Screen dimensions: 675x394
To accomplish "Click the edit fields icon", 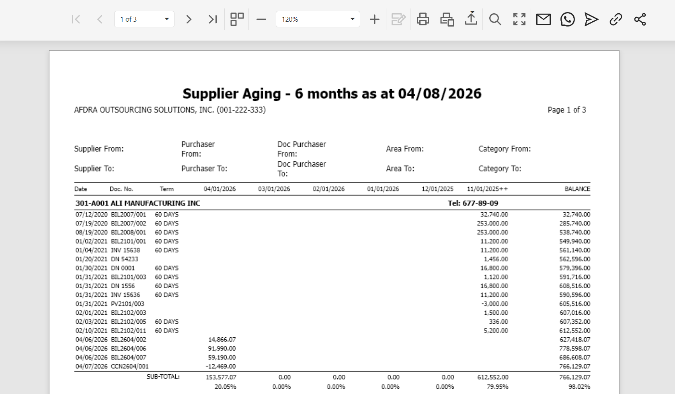I will (398, 19).
